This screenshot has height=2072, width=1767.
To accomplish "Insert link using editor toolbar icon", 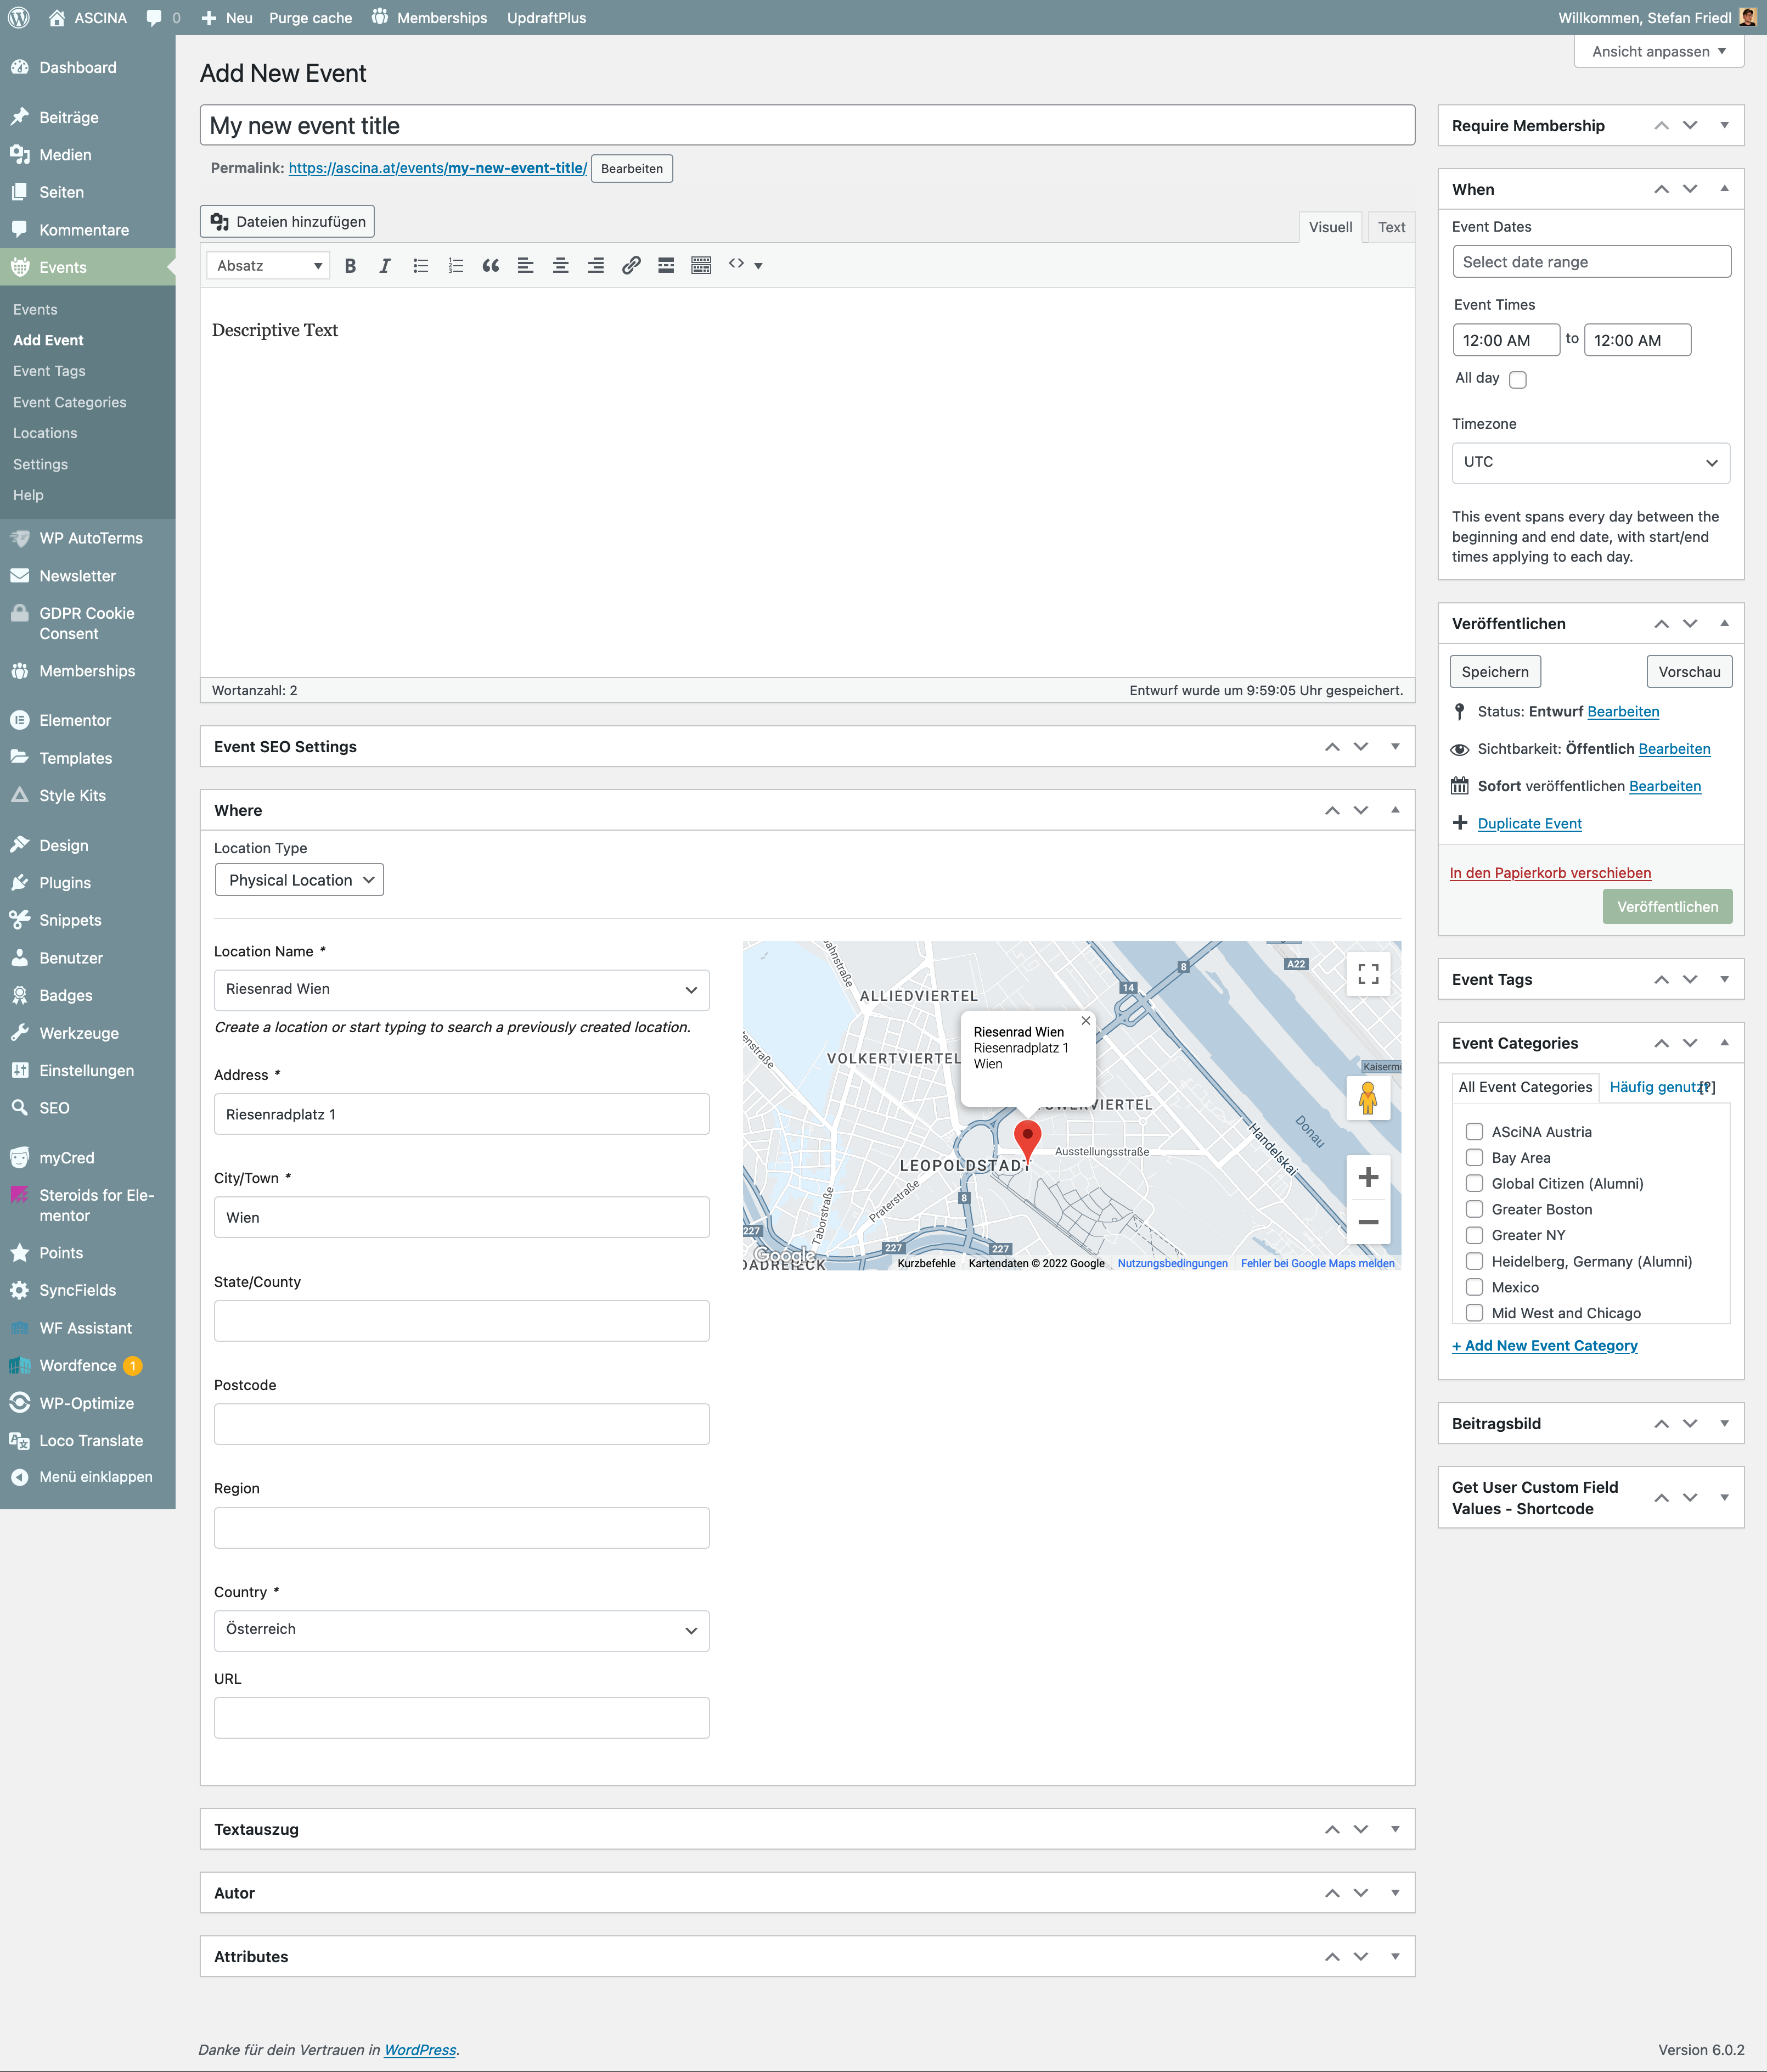I will click(x=631, y=266).
